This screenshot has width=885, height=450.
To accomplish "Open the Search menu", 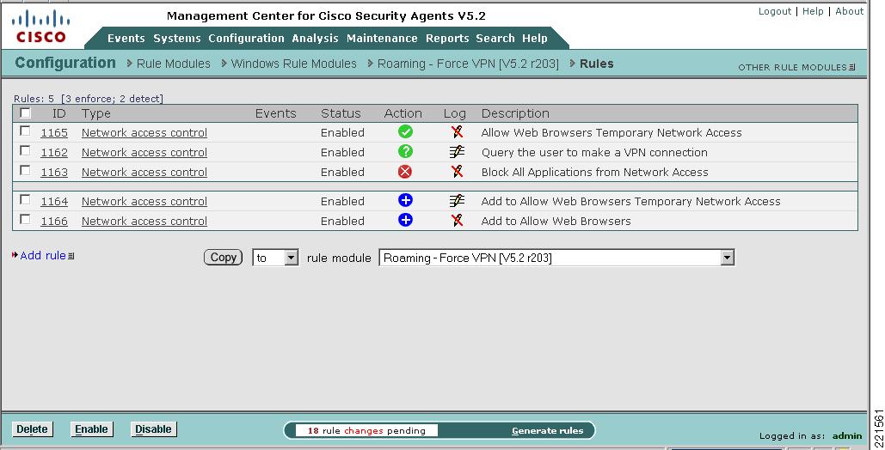I will (495, 39).
